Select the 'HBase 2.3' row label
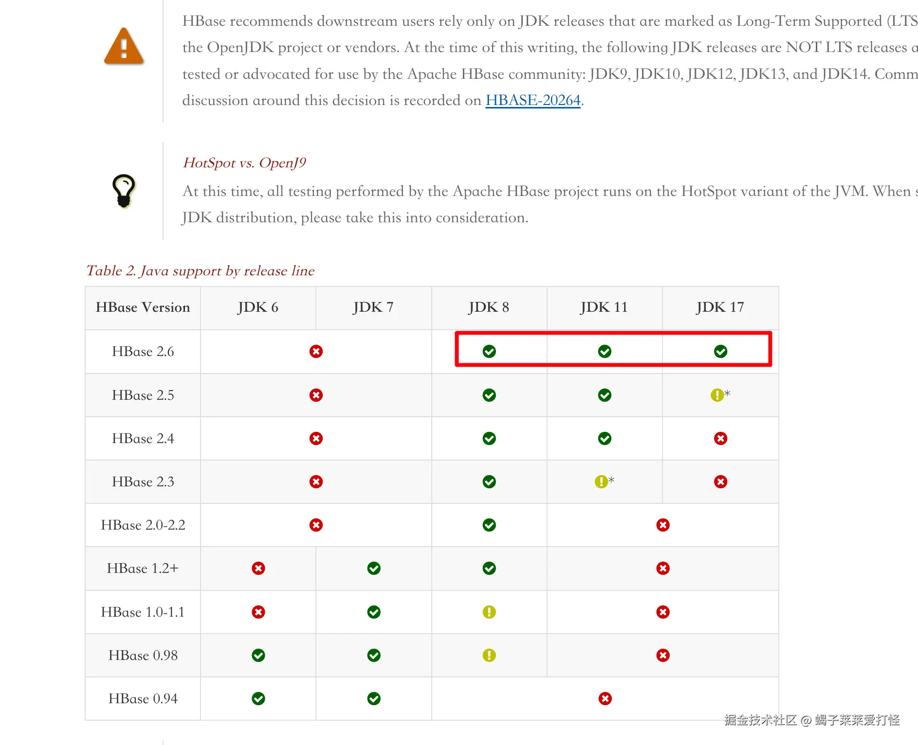This screenshot has width=918, height=745. 143,481
